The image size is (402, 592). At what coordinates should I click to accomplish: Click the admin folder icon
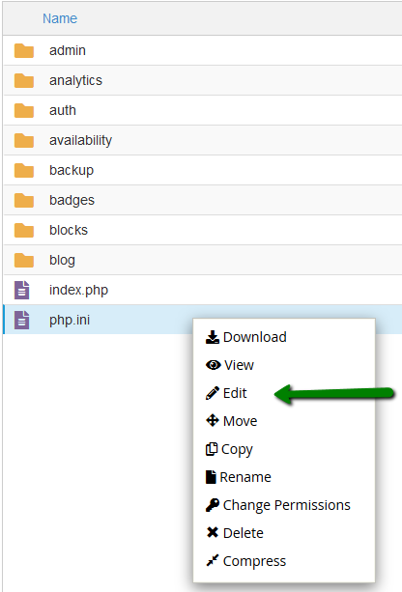(24, 50)
